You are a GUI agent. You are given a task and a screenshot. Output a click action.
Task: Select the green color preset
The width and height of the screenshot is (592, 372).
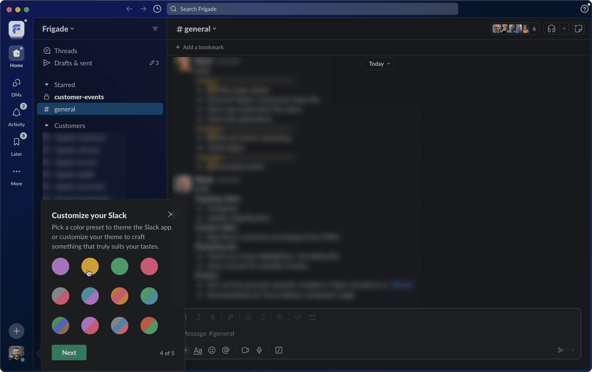(x=120, y=266)
